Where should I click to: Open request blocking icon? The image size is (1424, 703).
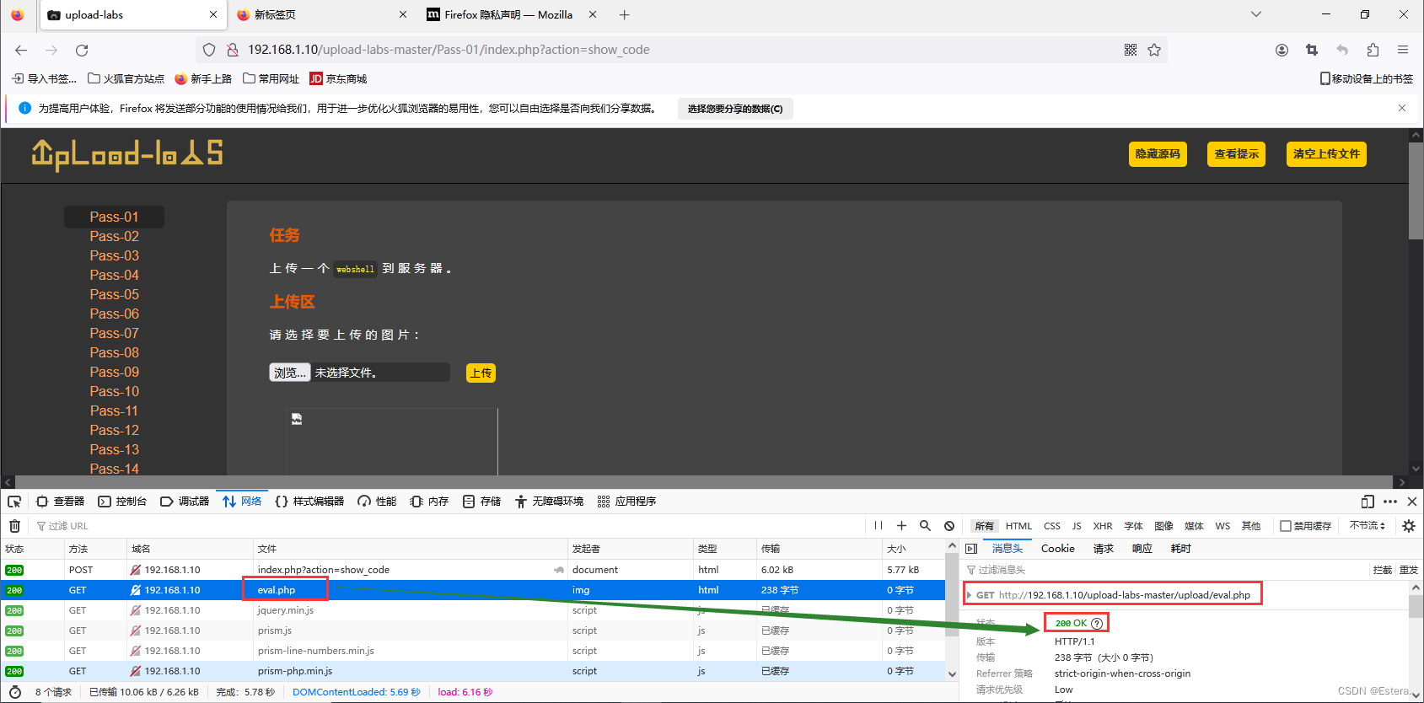coord(949,525)
